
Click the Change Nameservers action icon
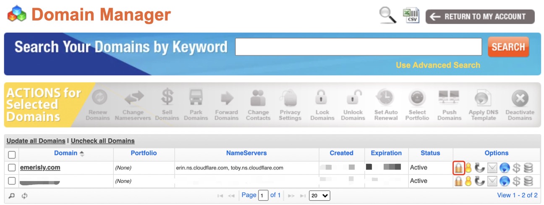coord(133,98)
